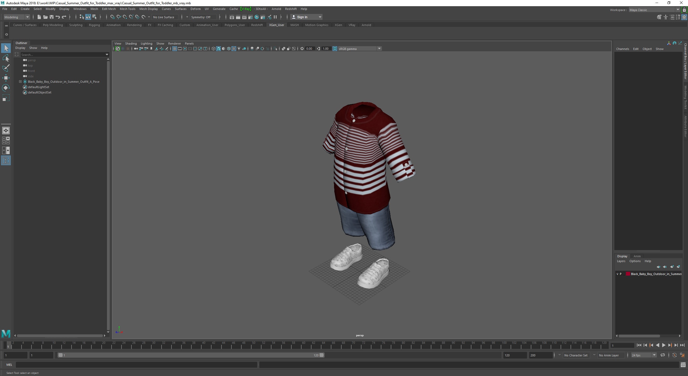688x376 pixels.
Task: Redo the last action
Action: (64, 17)
